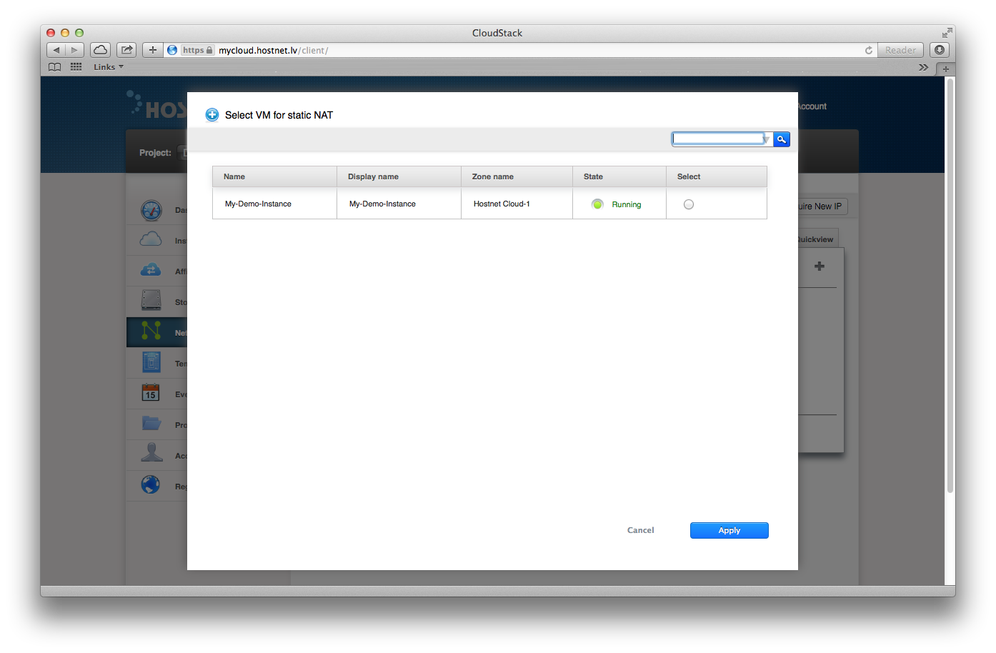
Task: Open the Dashboard sidebar icon
Action: click(x=151, y=210)
